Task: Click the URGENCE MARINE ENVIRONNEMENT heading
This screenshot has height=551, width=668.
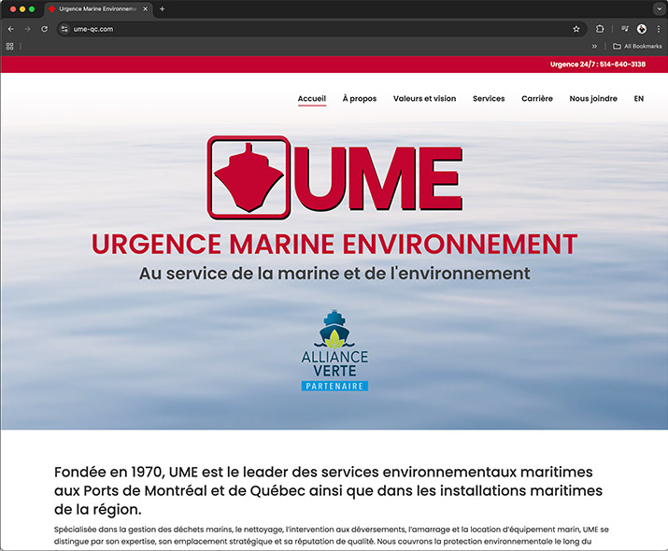Action: point(334,244)
